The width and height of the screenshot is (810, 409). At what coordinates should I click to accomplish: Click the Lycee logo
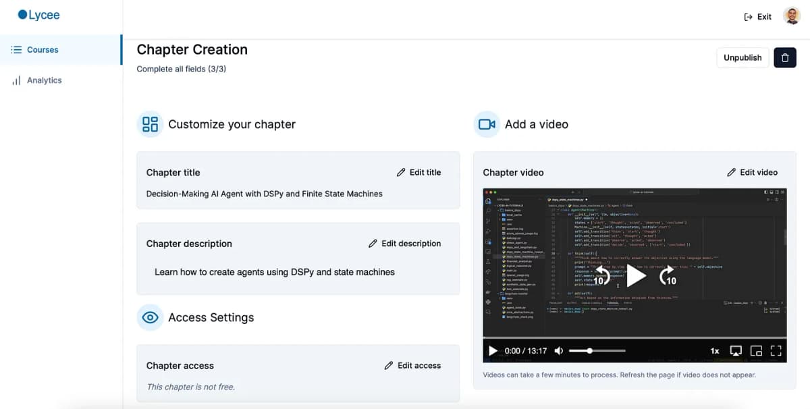[38, 15]
